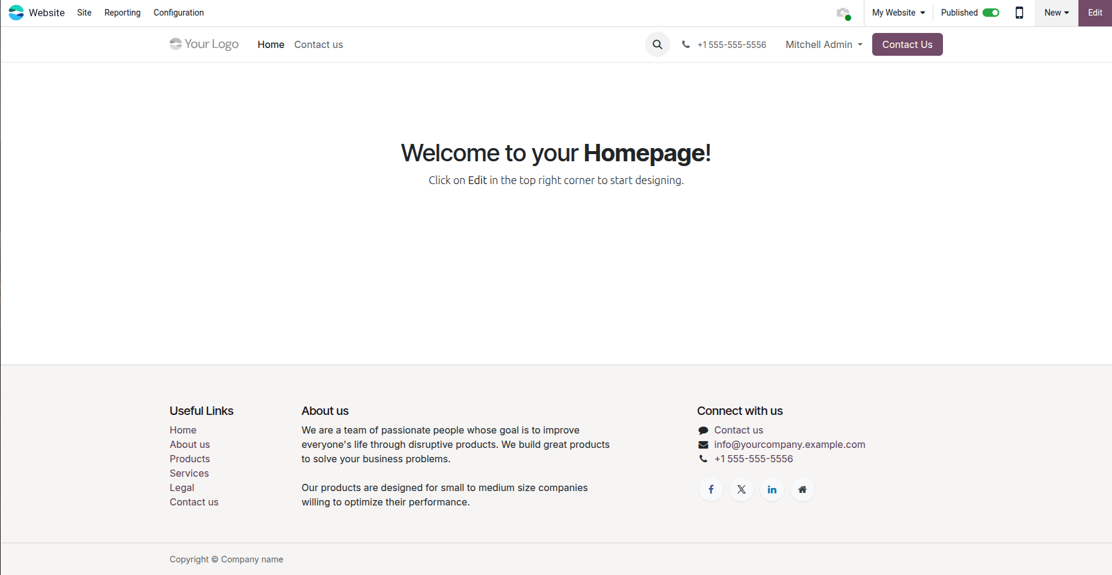Toggle mobile preview phone icon
1112x575 pixels.
(x=1019, y=13)
